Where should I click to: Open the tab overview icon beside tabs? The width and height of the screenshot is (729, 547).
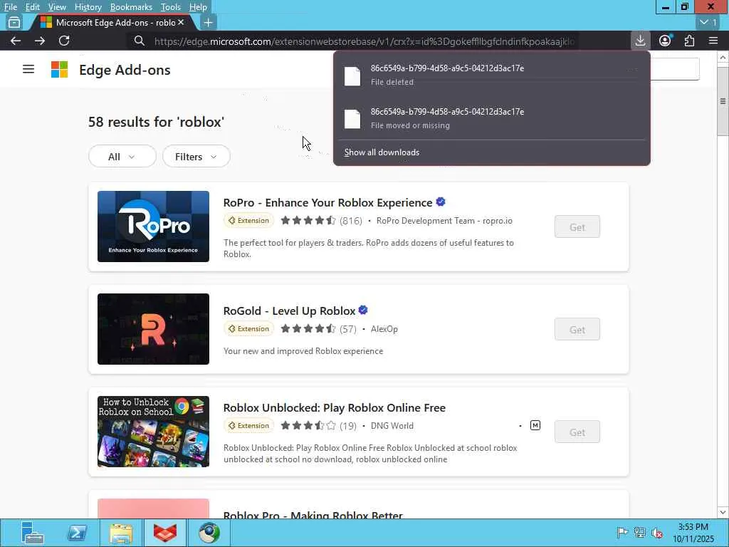pyautogui.click(x=14, y=22)
